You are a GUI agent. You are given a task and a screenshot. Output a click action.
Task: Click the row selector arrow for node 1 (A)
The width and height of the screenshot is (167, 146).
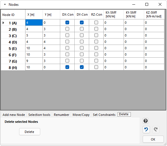click(3, 23)
